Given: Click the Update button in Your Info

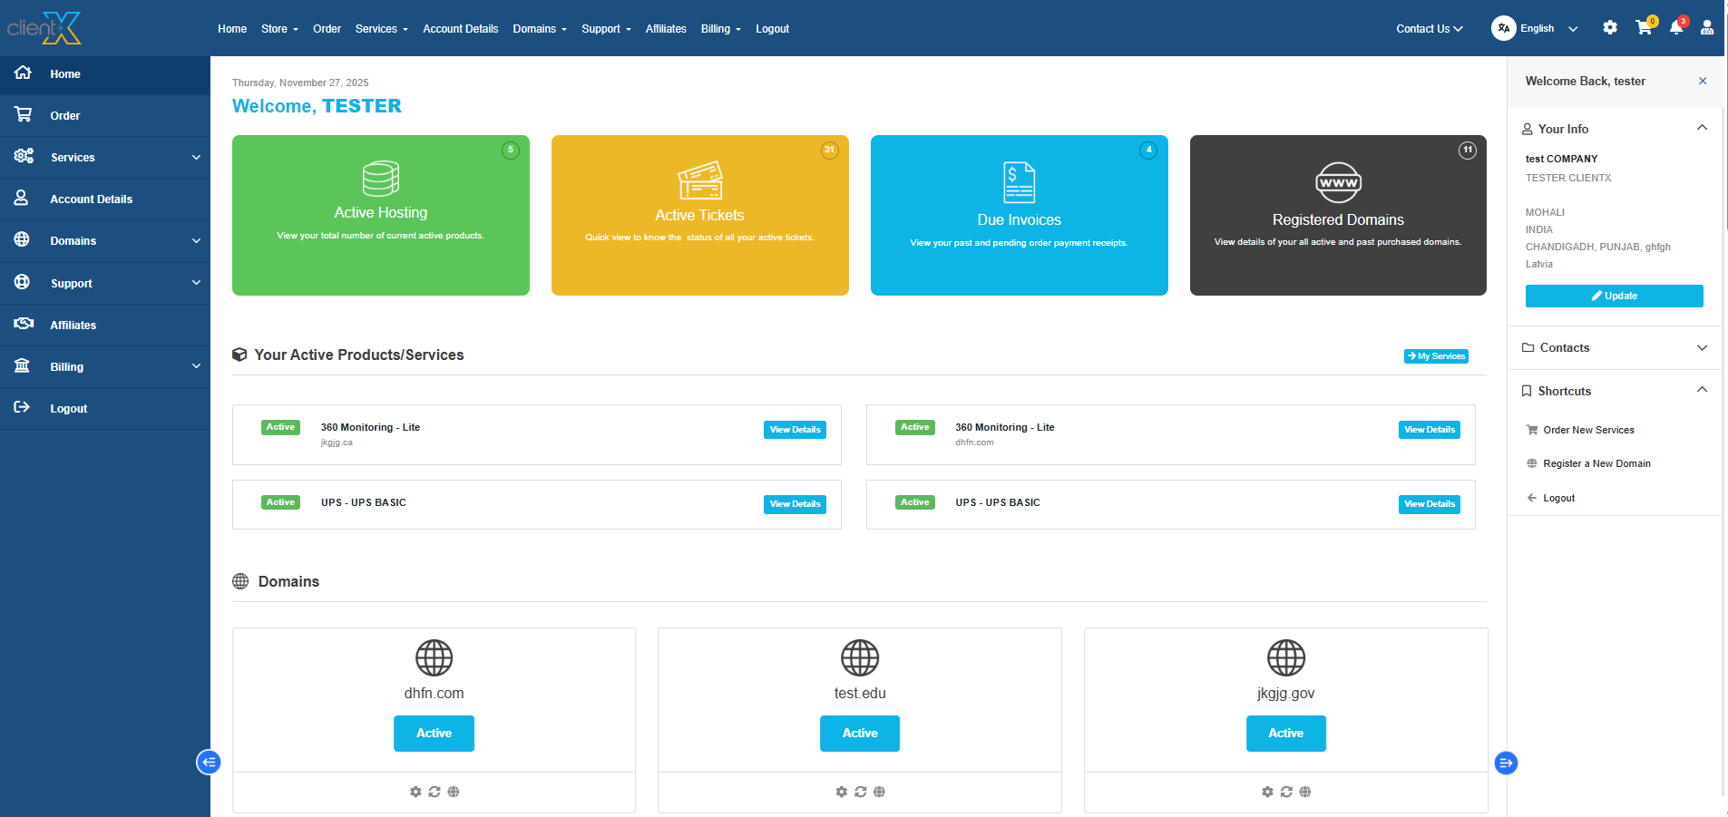Looking at the screenshot, I should coord(1614,296).
